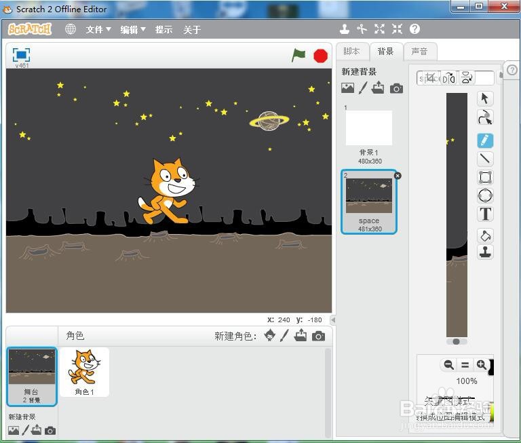Maximize the Scratch 2 Offline Editor window
Screen dimensions: 521x443
(x=479, y=6)
